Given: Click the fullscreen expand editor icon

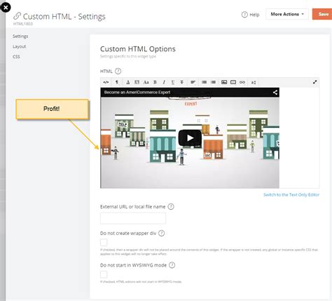Looking at the screenshot, I should [x=315, y=82].
